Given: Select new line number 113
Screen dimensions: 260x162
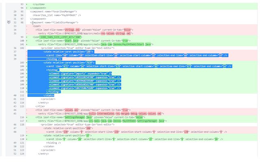Looking at the screenshot, I should click(22, 99).
